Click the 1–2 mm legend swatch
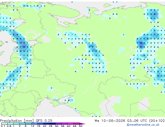Viewport: 165px width, 127px height. click(16, 124)
